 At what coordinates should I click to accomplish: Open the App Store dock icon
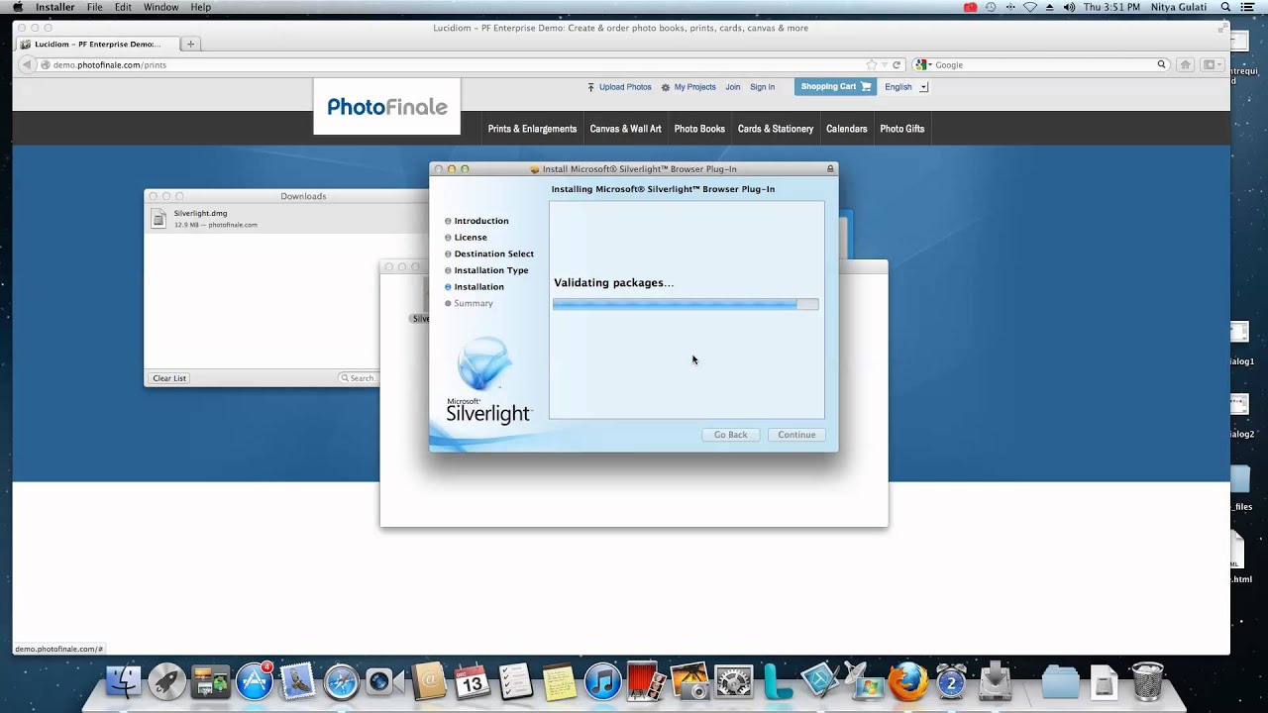254,681
